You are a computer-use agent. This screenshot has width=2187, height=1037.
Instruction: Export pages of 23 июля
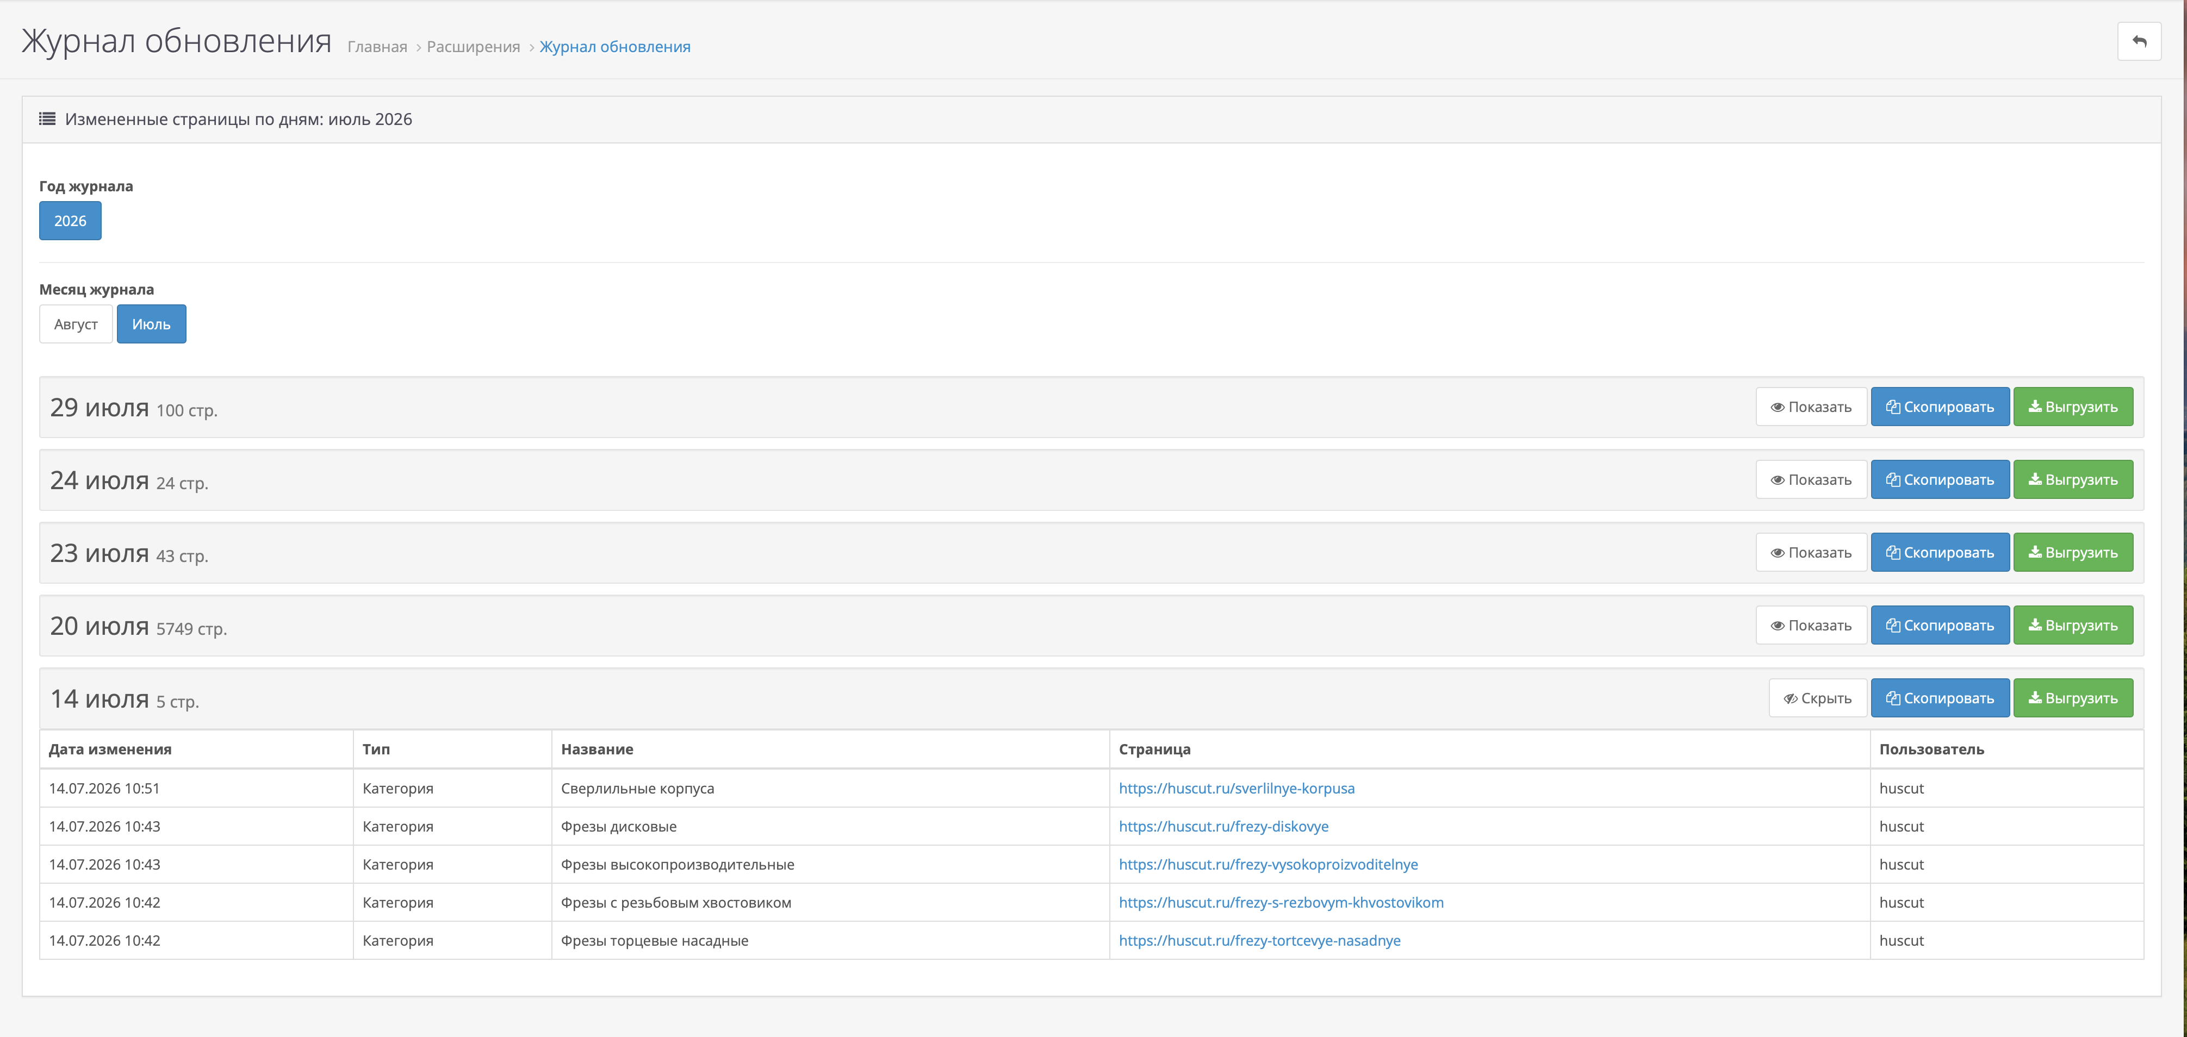point(2073,552)
